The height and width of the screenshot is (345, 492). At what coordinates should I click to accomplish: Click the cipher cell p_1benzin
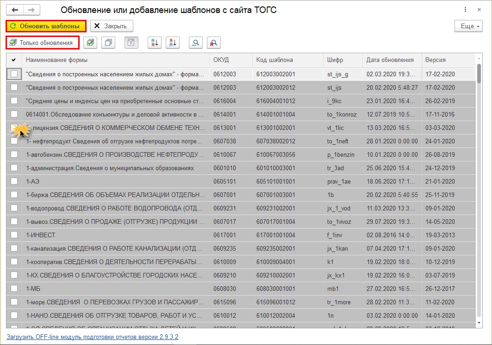(343, 154)
